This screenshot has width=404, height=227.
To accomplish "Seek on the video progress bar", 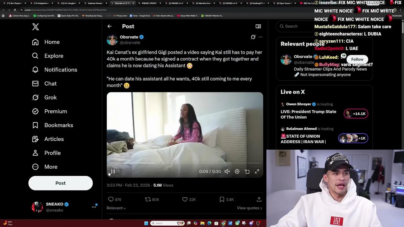I will click(x=185, y=163).
